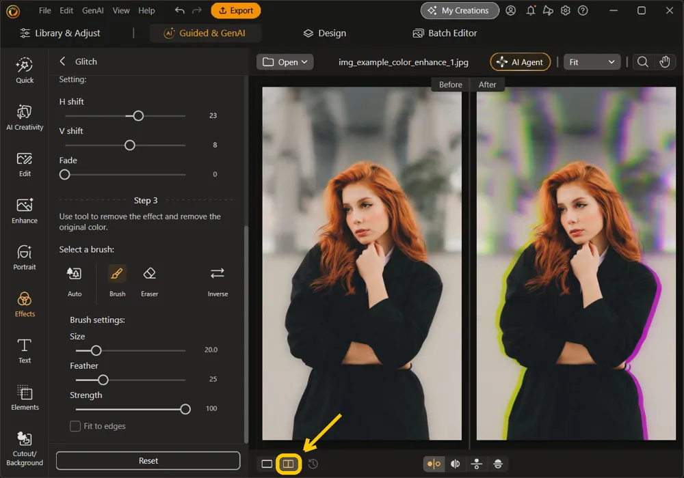684x478 pixels.
Task: Open the AI Creativity panel
Action: click(25, 117)
